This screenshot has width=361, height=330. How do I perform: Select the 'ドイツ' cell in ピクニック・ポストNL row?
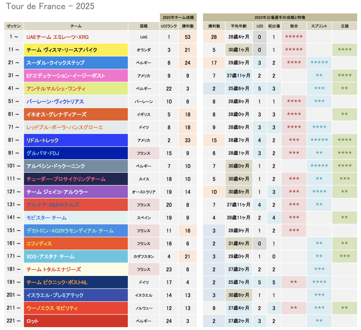point(144,283)
